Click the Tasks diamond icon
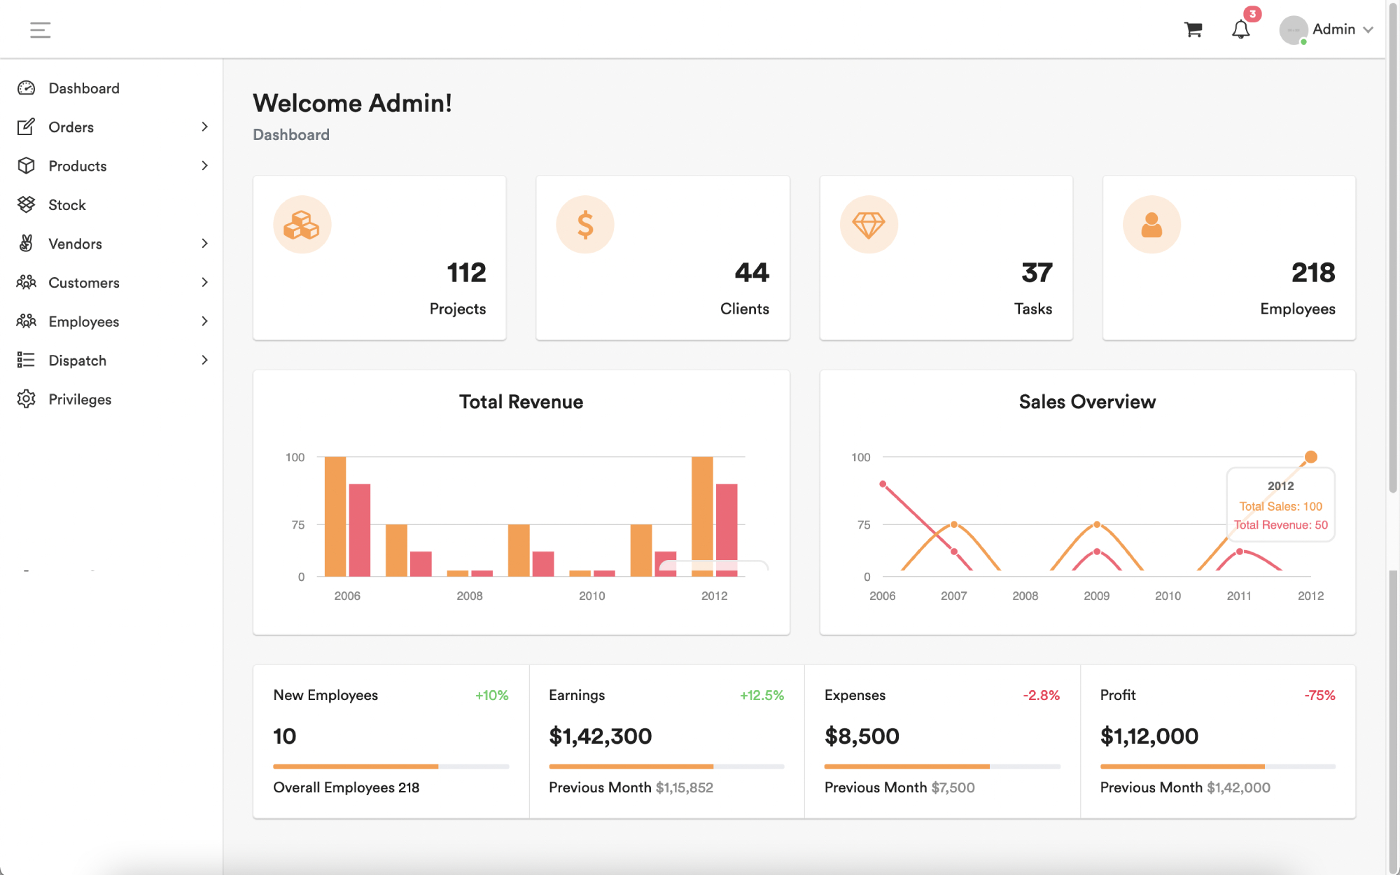Image resolution: width=1400 pixels, height=875 pixels. pos(869,225)
